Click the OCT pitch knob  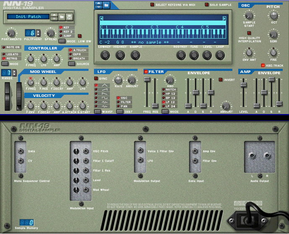coord(274,16)
